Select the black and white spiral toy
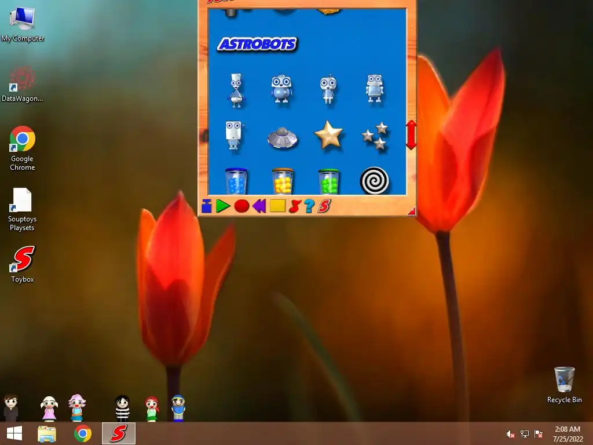The height and width of the screenshot is (445, 593). pos(375,181)
